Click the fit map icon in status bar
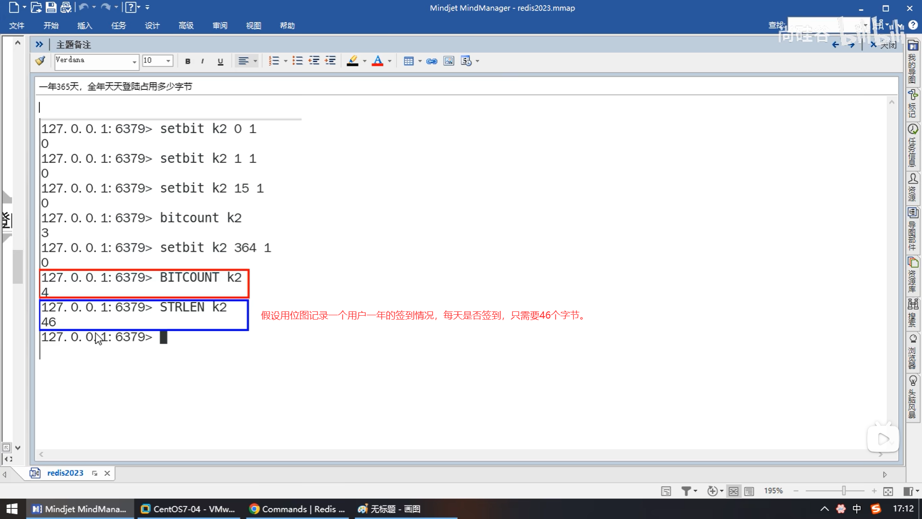This screenshot has height=519, width=922. 888,491
